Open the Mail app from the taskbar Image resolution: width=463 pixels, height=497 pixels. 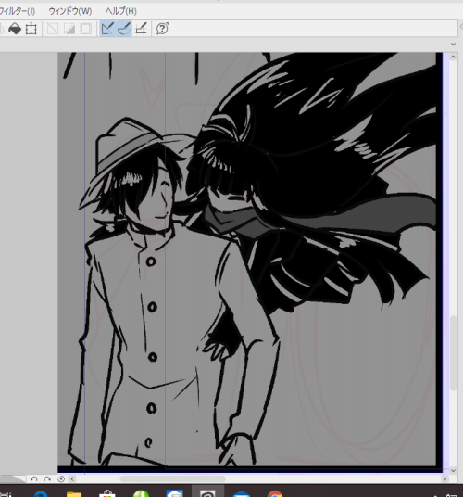tap(242, 494)
